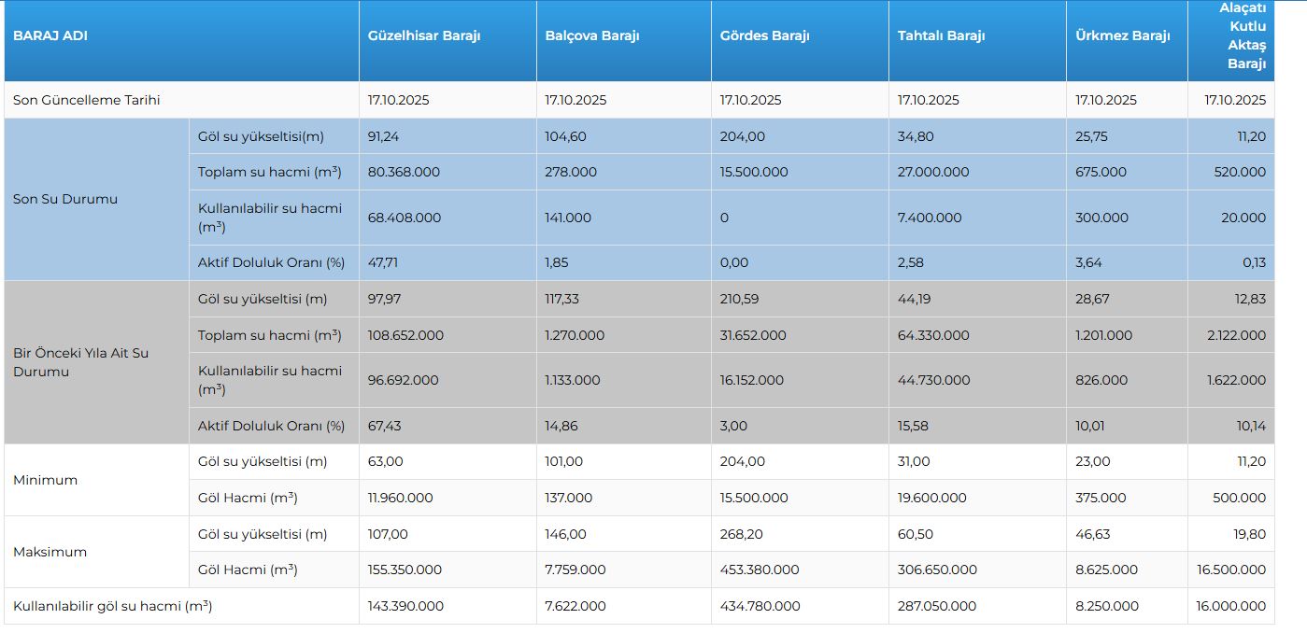This screenshot has height=633, width=1307.
Task: Click the Güzelhisar Barajı column header
Action: click(423, 36)
